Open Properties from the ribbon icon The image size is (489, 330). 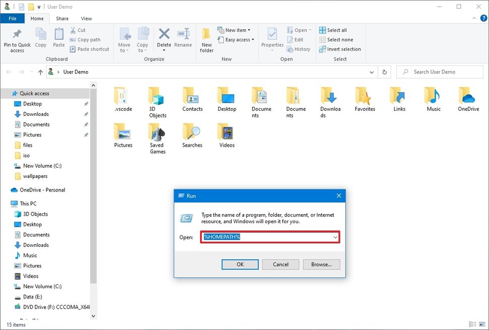pyautogui.click(x=272, y=38)
